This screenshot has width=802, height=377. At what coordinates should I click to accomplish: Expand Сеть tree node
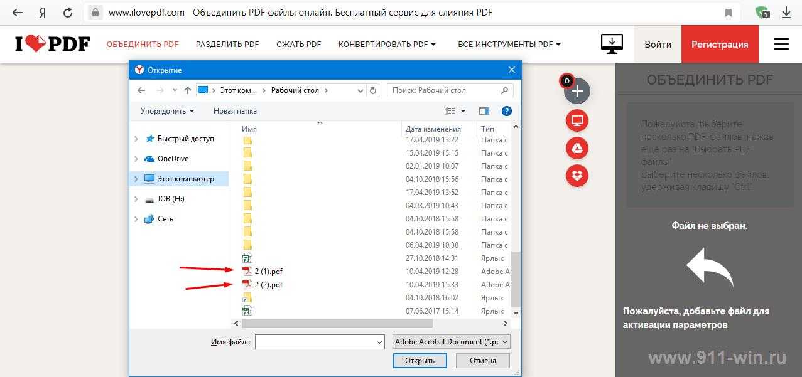(x=136, y=219)
